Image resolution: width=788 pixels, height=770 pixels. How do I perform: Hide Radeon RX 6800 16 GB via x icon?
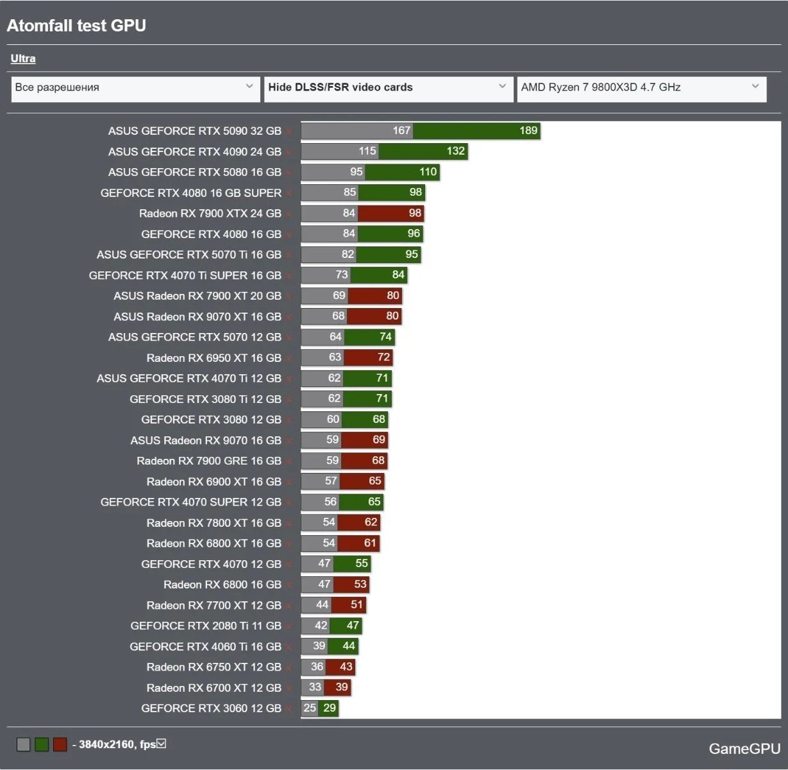[x=289, y=585]
